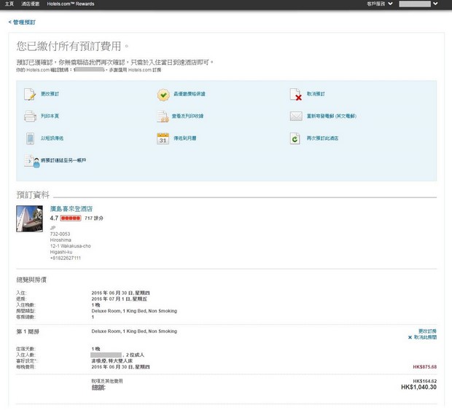The height and width of the screenshot is (410, 452).
Task: Click the 717 評分 review count
Action: click(94, 218)
